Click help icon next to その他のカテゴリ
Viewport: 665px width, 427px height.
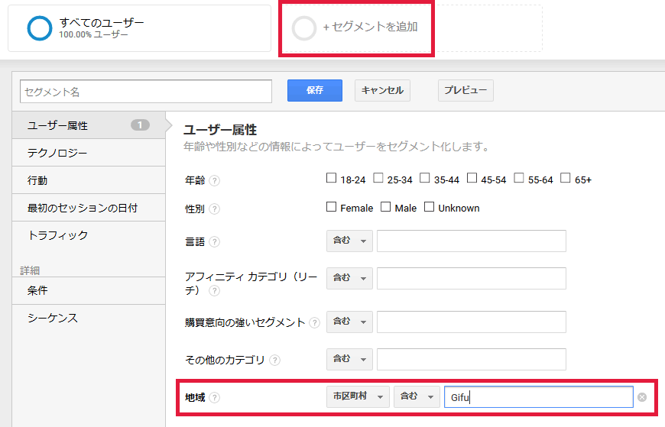275,360
